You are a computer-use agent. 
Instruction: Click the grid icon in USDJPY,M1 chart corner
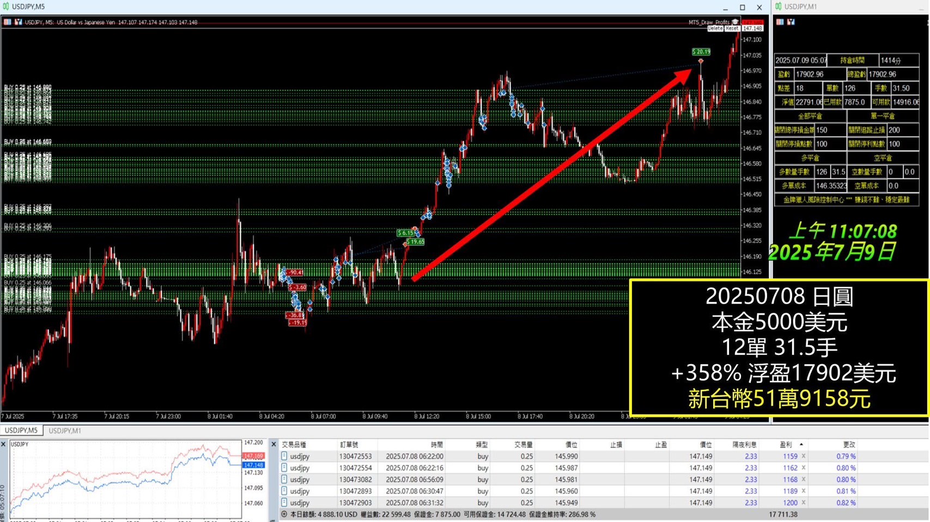click(780, 22)
